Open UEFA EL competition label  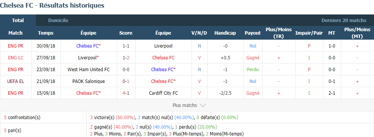tap(16, 81)
